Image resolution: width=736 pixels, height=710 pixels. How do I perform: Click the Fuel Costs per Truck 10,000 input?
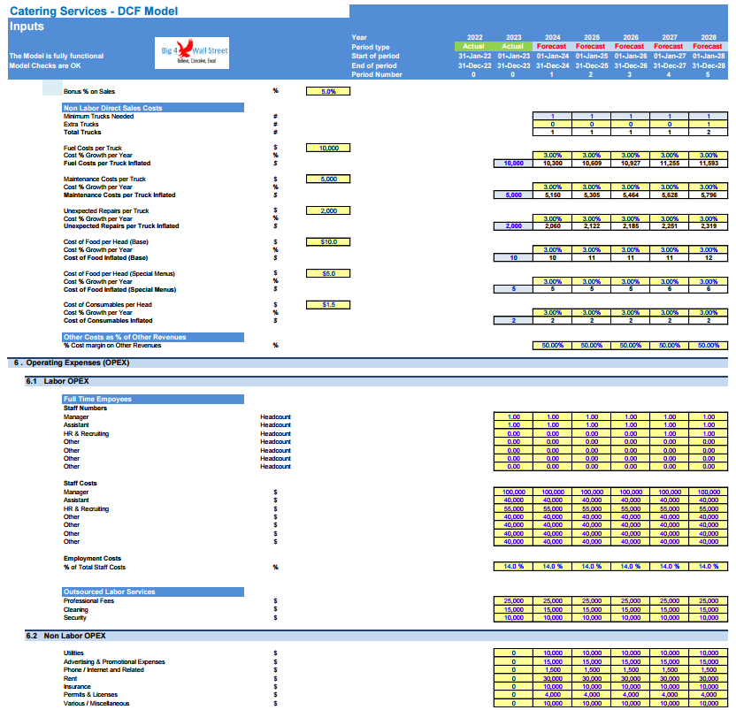(328, 148)
